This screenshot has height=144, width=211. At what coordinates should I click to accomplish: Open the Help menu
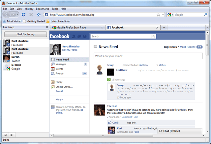(63, 9)
